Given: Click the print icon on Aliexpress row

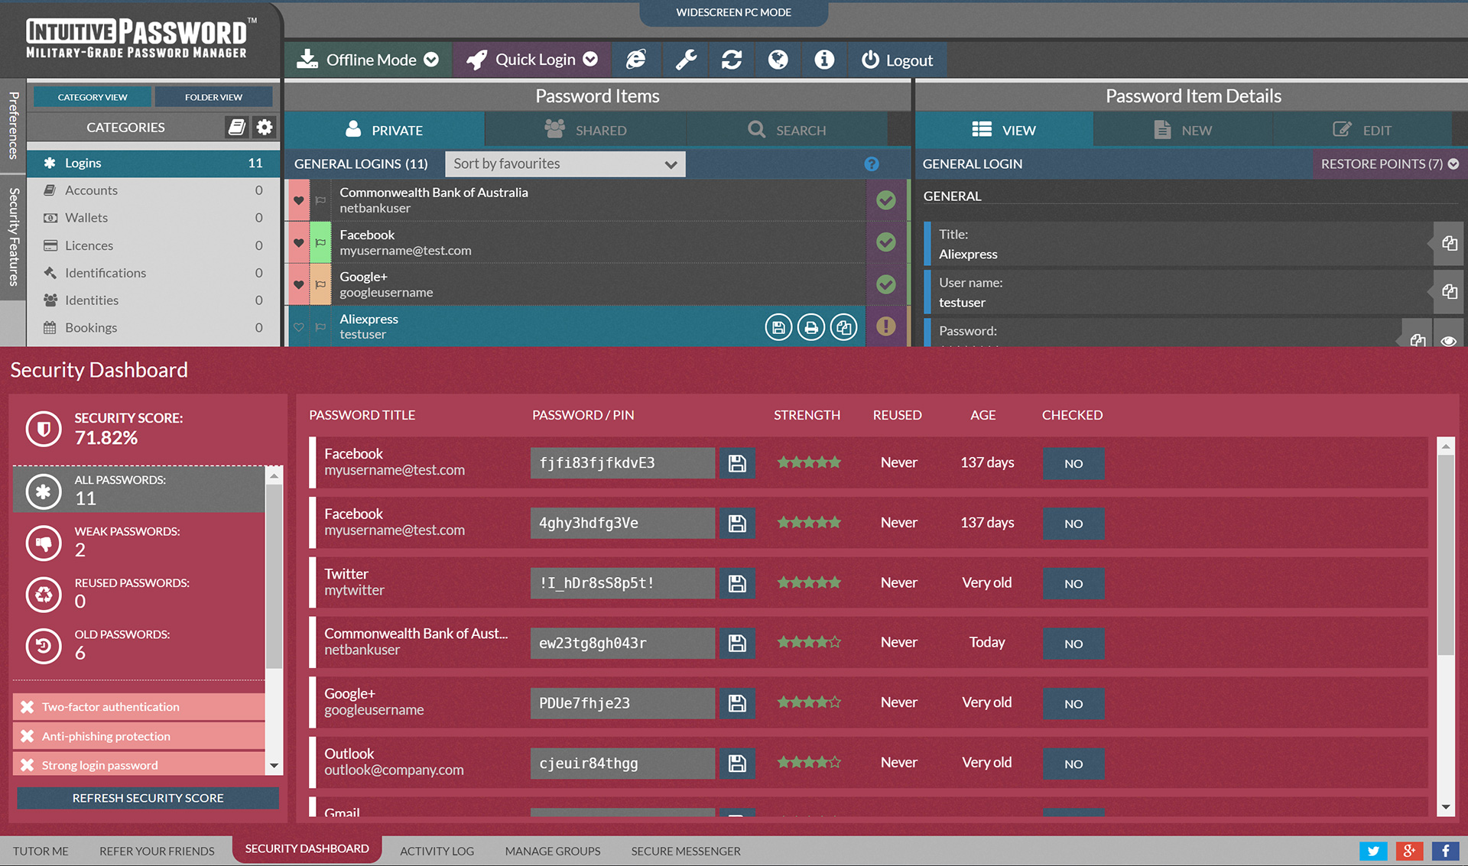Looking at the screenshot, I should (x=811, y=327).
